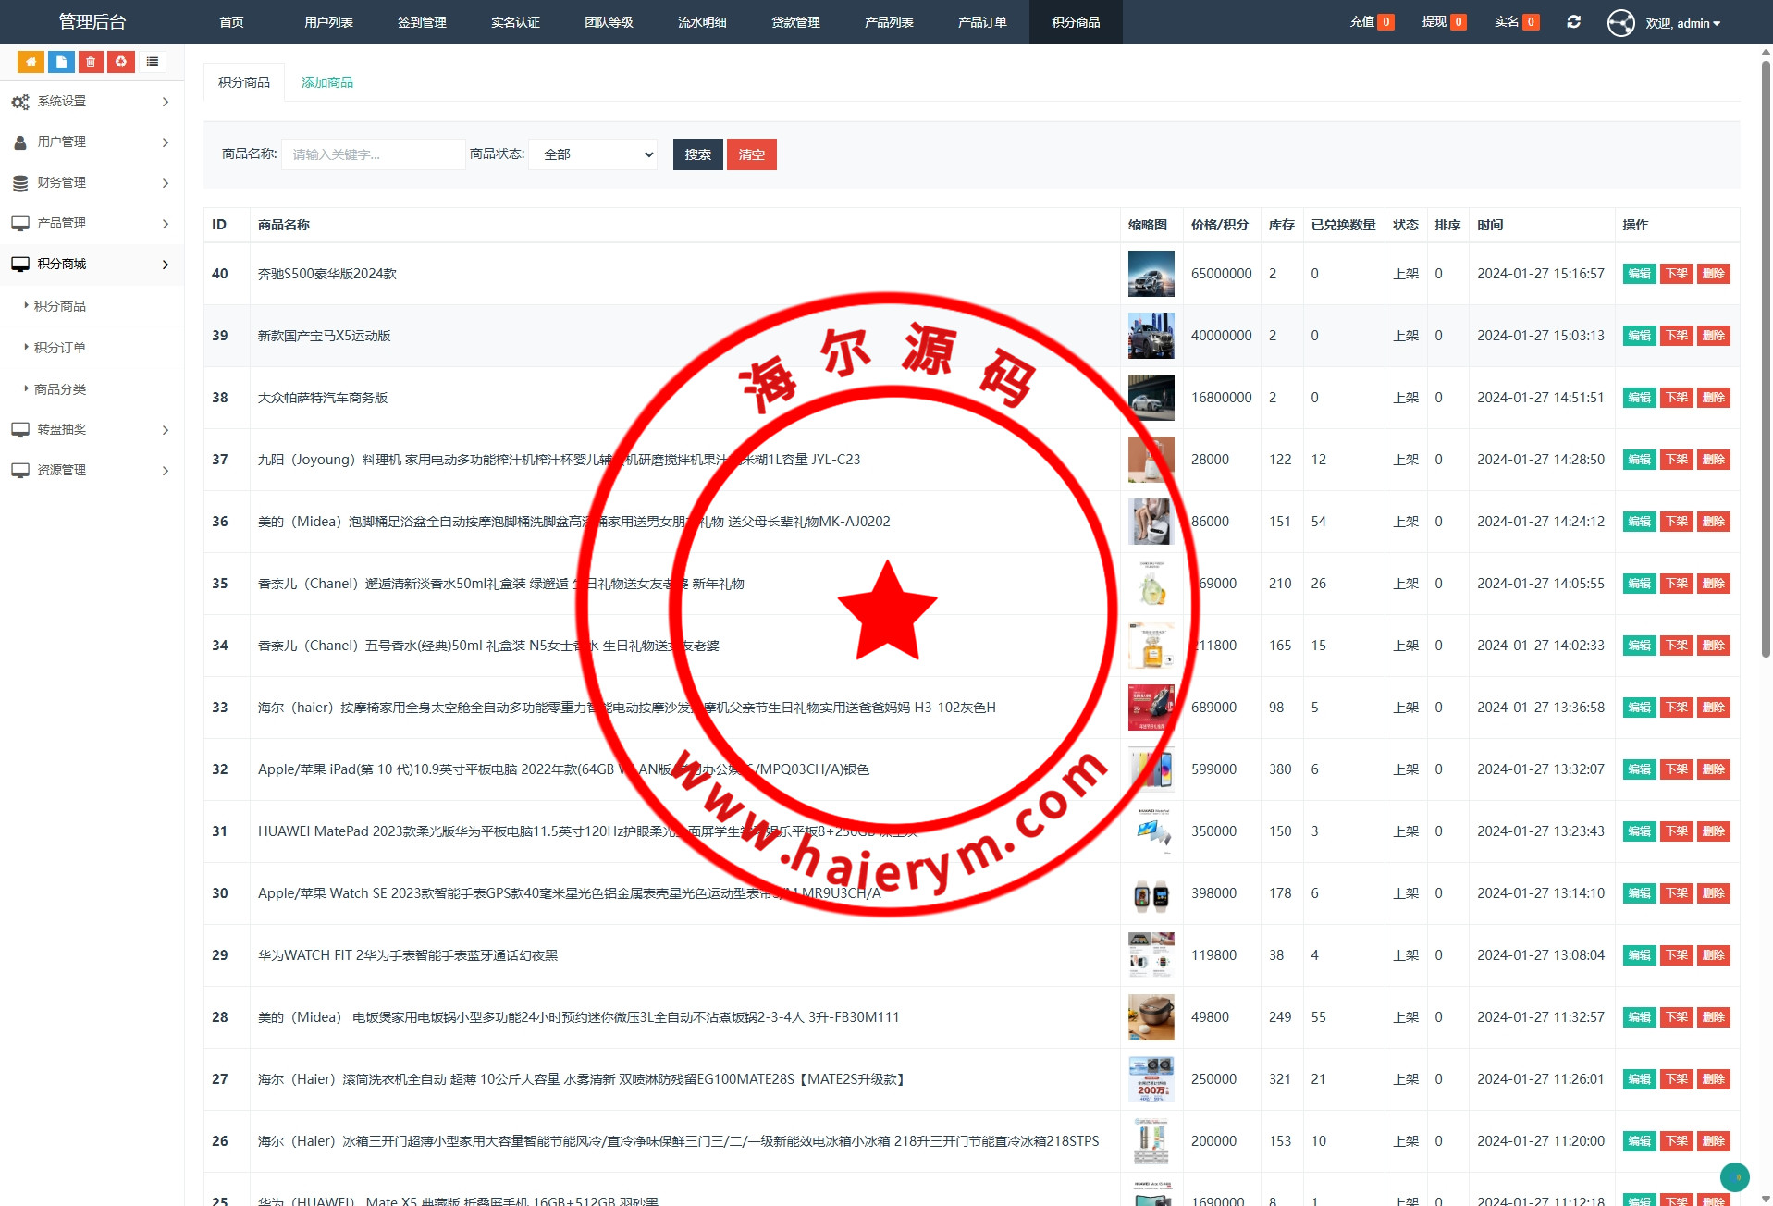Click 下架 for product ID 39
Screen dimensions: 1773x1206
1676,336
